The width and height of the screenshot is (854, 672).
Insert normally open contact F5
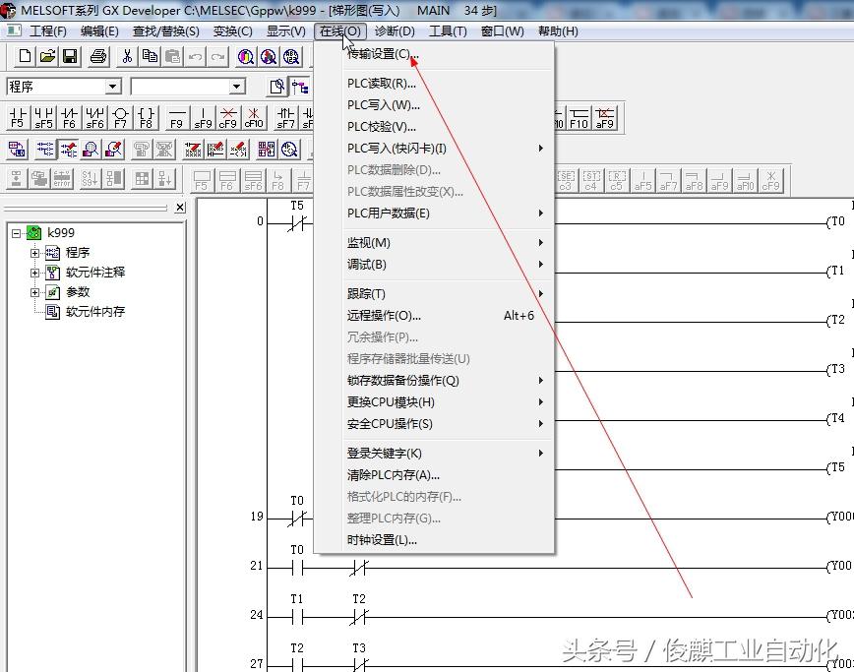18,118
